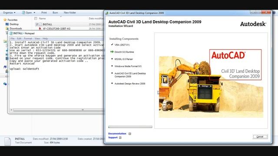The height and width of the screenshot is (156, 278).
Task: Cancel the AutoCAD installation
Action: click(x=260, y=136)
